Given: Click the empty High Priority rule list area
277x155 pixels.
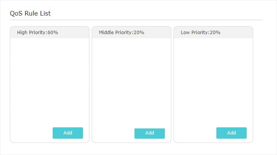Looking at the screenshot, I should pyautogui.click(x=50, y=82).
